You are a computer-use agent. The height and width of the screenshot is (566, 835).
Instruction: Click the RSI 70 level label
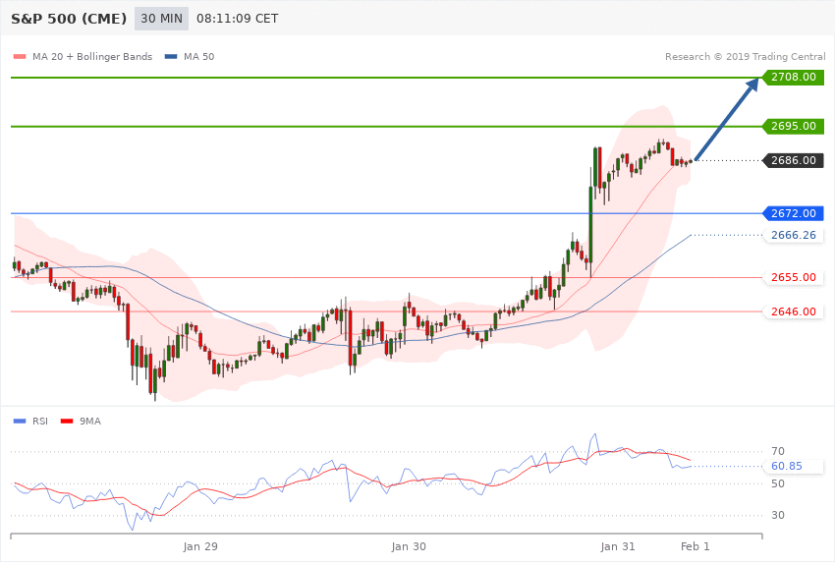[777, 451]
